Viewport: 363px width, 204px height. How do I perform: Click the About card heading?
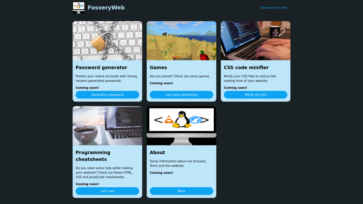[x=158, y=152]
